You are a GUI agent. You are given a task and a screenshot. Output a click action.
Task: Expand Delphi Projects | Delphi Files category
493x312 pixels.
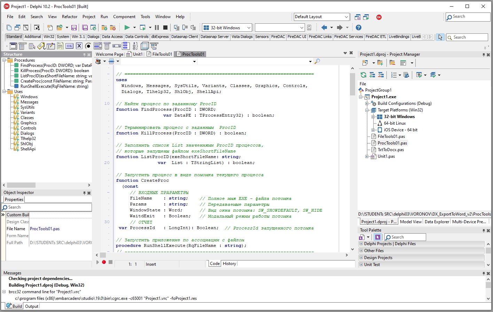(361, 244)
